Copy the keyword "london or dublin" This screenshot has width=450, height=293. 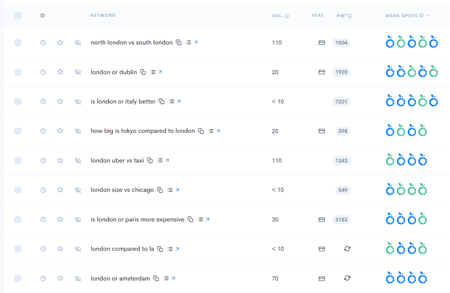coord(142,72)
